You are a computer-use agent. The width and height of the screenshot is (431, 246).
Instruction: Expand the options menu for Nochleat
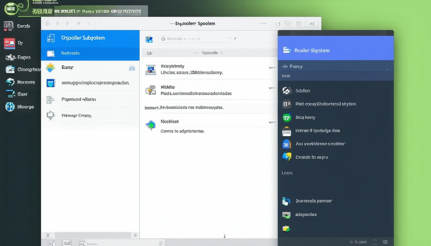click(x=272, y=122)
